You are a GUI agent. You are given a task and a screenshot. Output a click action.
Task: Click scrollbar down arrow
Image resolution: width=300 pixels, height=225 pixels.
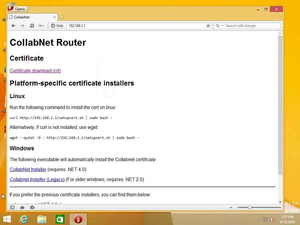pos(280,202)
